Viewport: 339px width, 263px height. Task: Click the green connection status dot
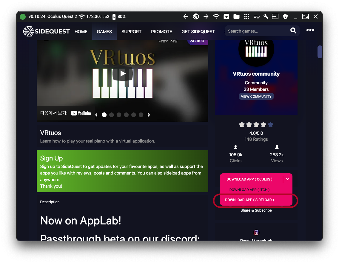(x=23, y=17)
